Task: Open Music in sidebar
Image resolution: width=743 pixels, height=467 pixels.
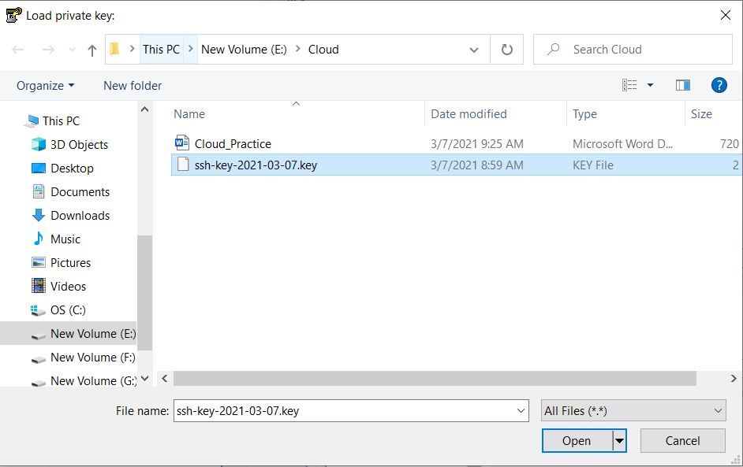Action: click(x=65, y=239)
